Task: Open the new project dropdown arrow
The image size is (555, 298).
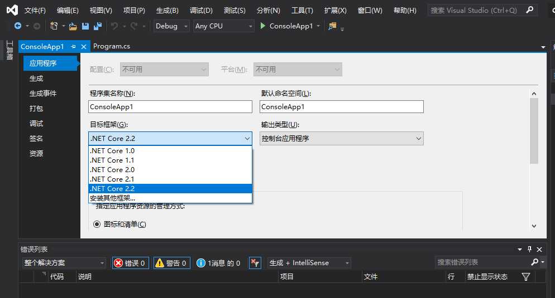Action: click(x=63, y=26)
